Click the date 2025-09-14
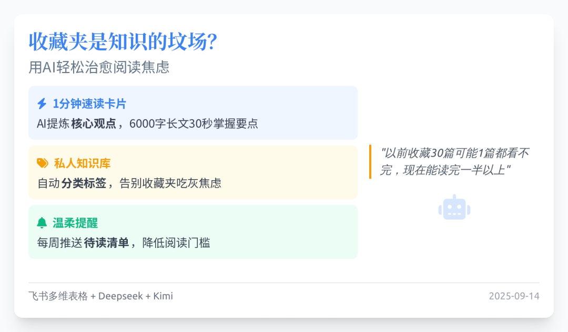Image resolution: width=568 pixels, height=332 pixels. click(x=514, y=296)
